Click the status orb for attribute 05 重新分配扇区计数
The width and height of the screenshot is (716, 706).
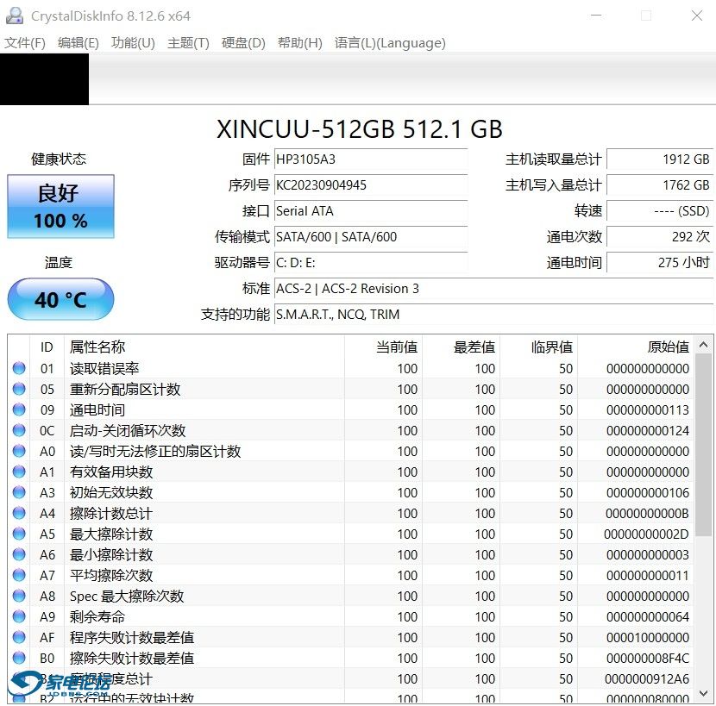point(19,389)
